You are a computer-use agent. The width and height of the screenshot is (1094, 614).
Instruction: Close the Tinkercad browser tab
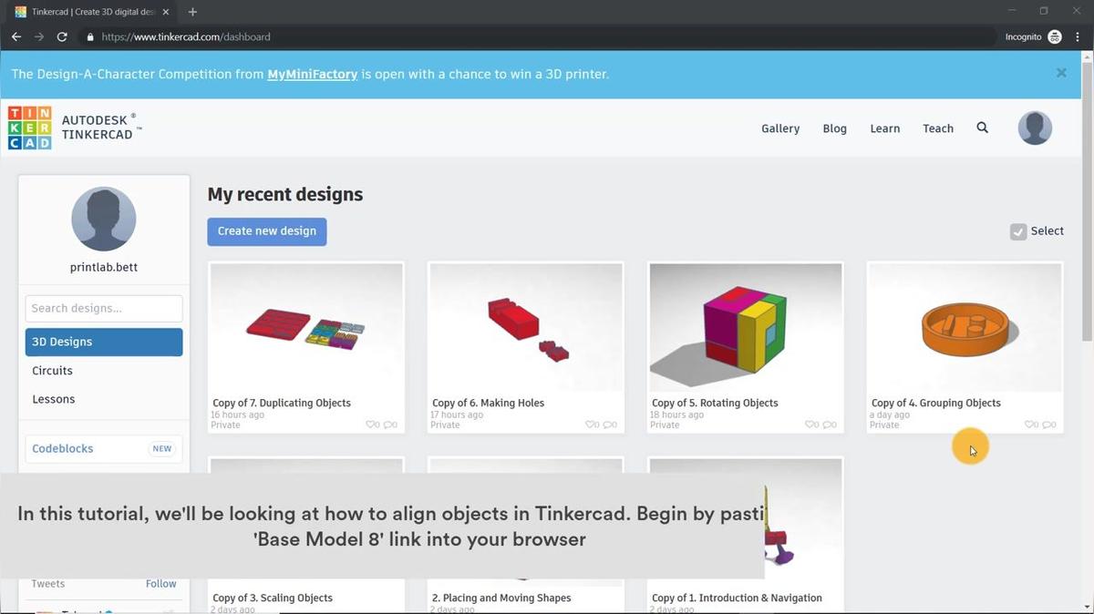(167, 12)
